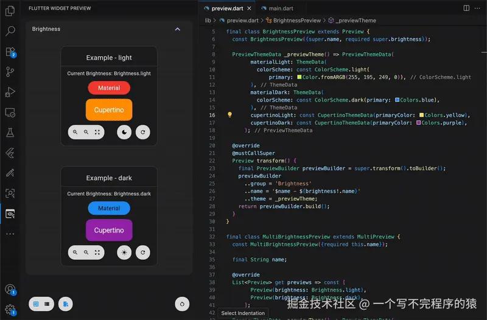The height and width of the screenshot is (320, 487).
Task: Select preview.dart in the breadcrumb
Action: 242,21
